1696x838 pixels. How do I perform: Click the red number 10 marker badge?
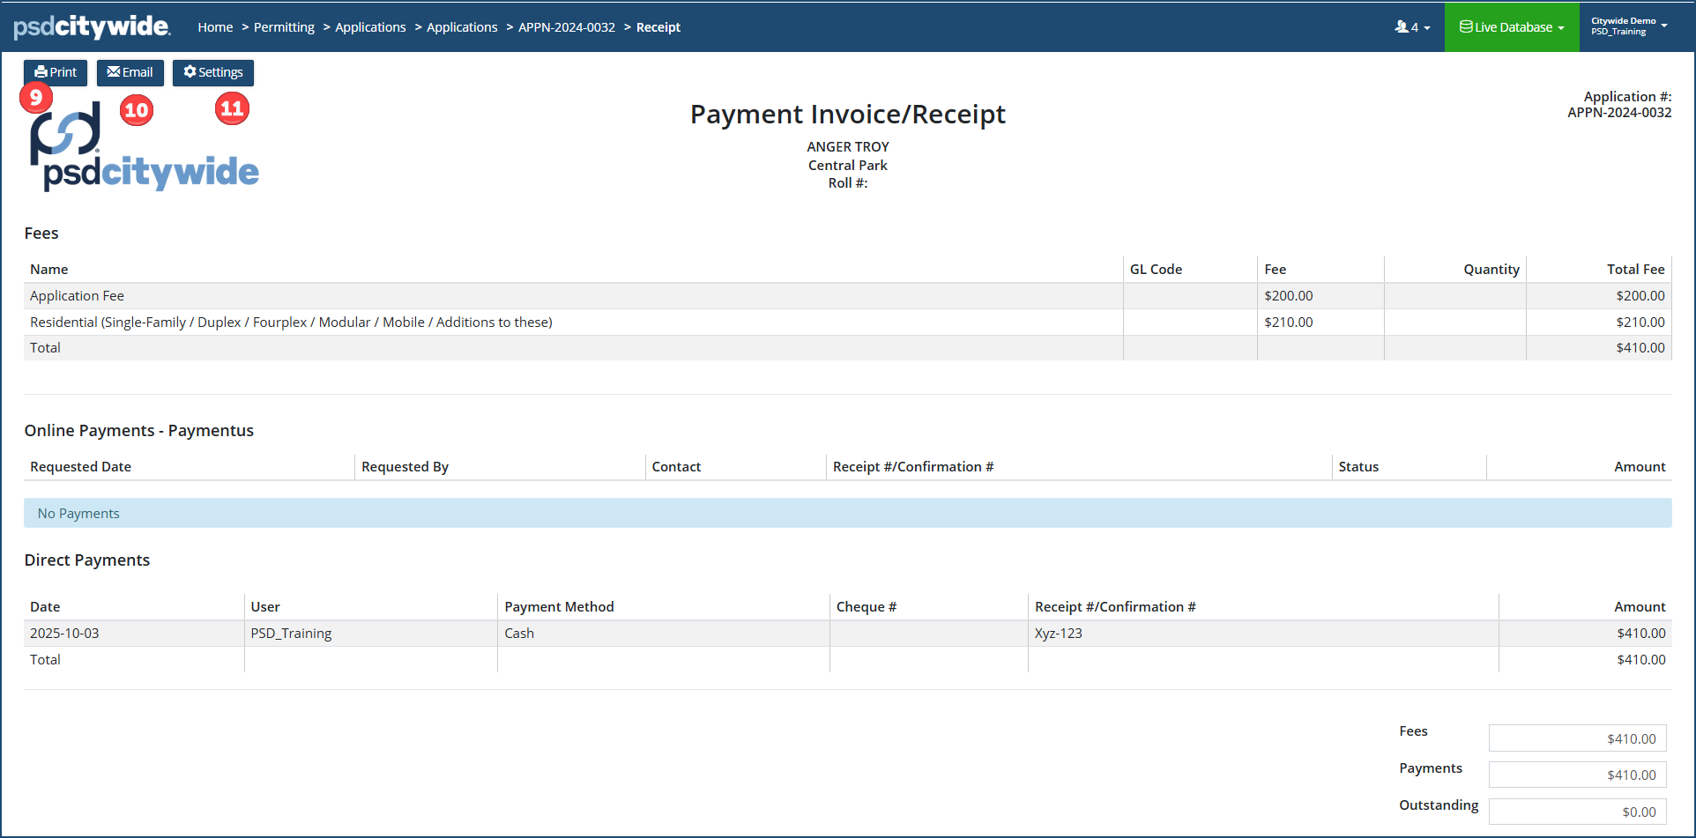coord(137,110)
